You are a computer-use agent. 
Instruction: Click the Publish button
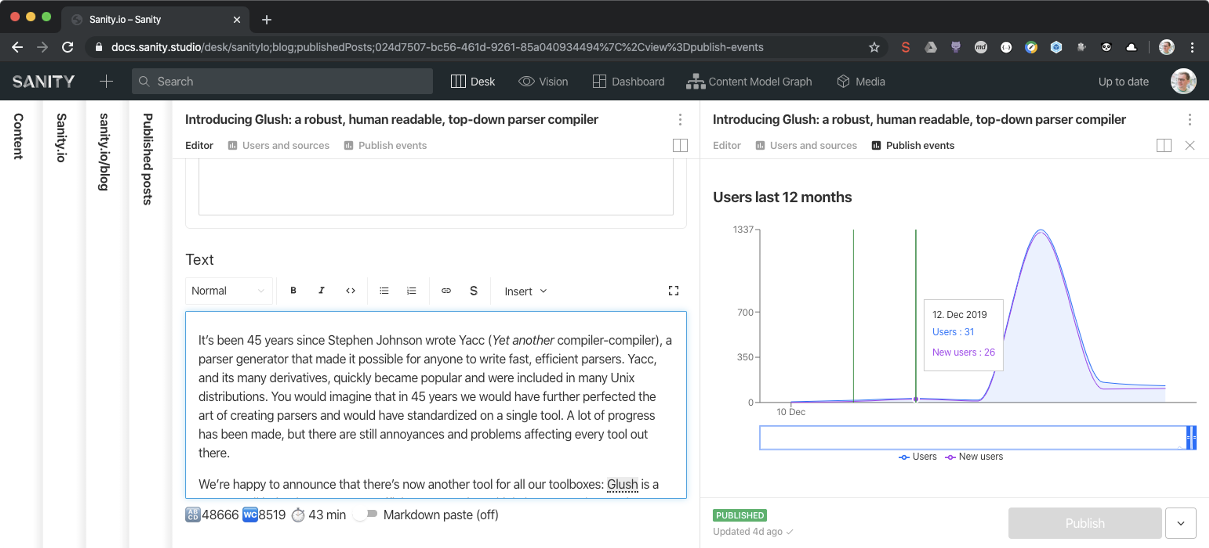[x=1085, y=523]
